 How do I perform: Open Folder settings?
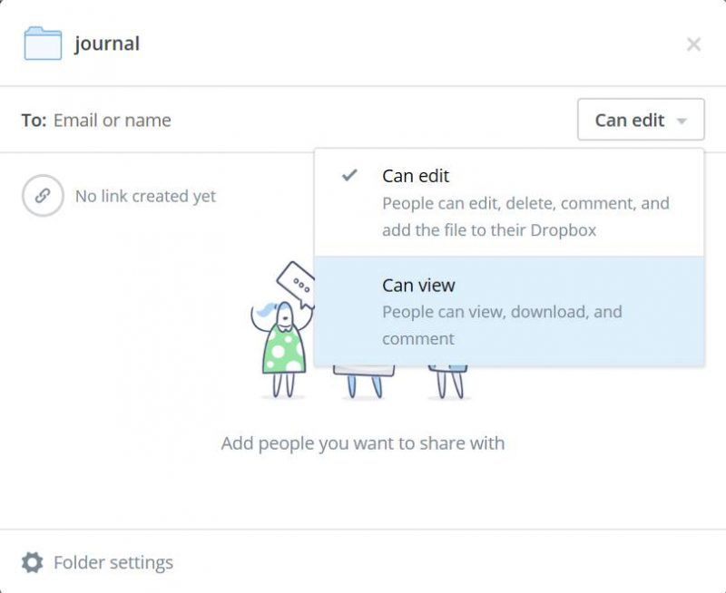[x=100, y=562]
